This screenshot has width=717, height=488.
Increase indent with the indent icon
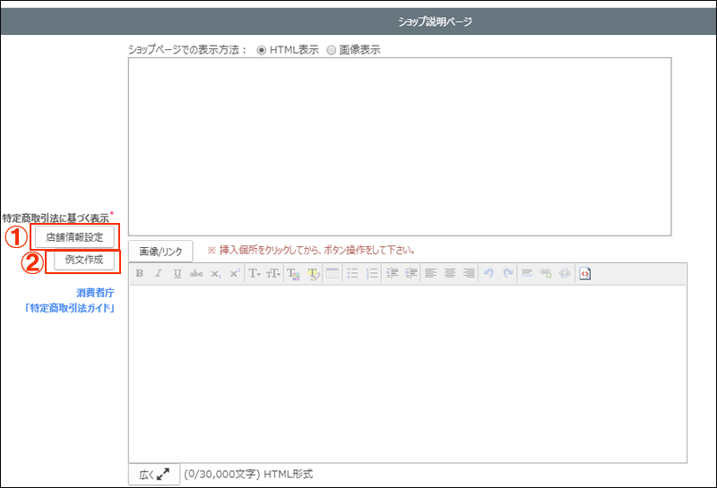tap(411, 273)
